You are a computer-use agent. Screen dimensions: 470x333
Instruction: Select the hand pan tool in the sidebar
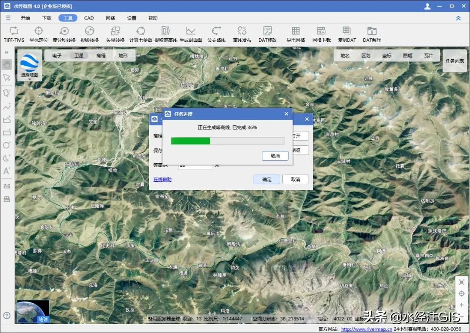[x=7, y=64]
